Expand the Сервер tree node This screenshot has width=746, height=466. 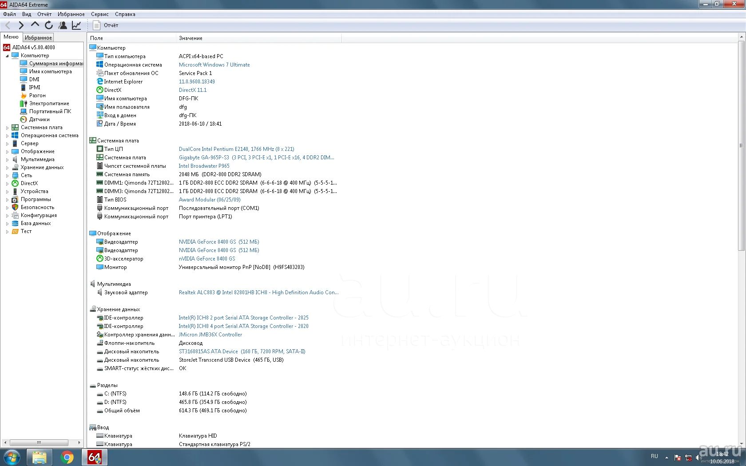click(7, 144)
